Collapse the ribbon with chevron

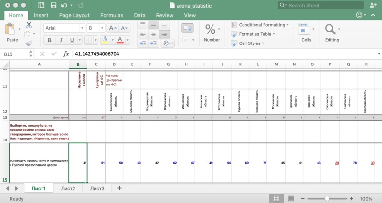pos(373,15)
